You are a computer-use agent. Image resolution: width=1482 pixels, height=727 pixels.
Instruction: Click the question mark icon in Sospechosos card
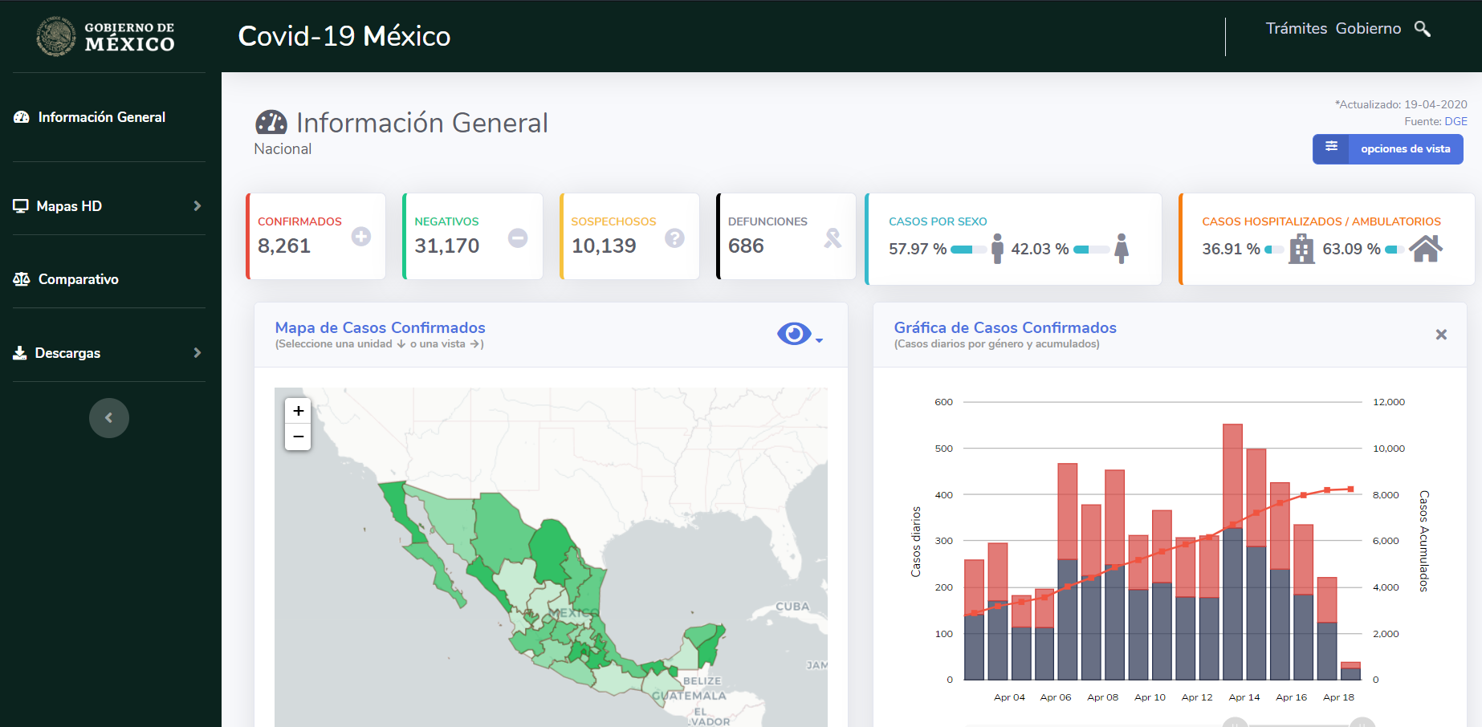[674, 238]
